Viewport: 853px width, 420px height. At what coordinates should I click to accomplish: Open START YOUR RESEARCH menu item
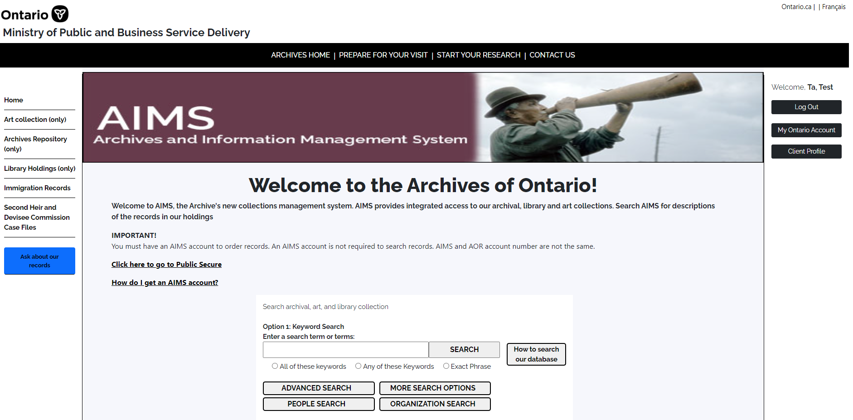[x=479, y=55]
